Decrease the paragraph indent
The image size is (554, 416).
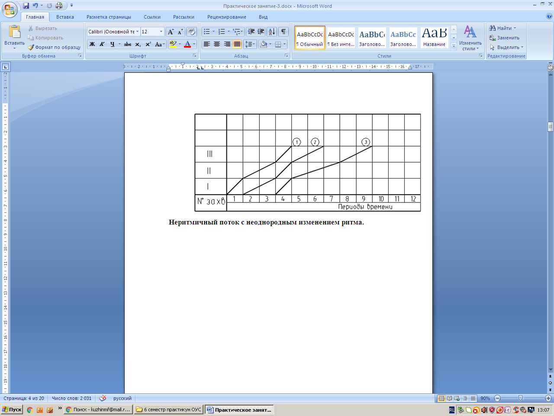pos(251,32)
